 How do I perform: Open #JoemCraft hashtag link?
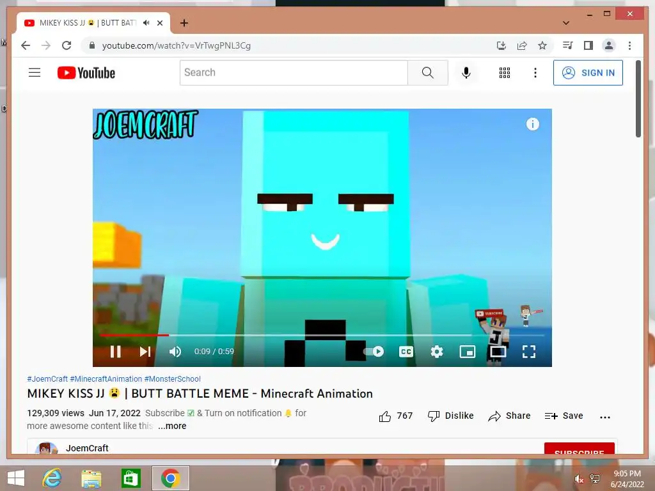(x=47, y=378)
